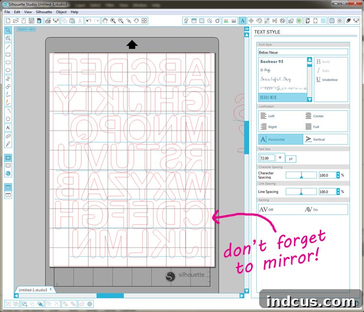Click the Character Spacing slider
Viewport: 364px width, 312px height.
(x=301, y=175)
